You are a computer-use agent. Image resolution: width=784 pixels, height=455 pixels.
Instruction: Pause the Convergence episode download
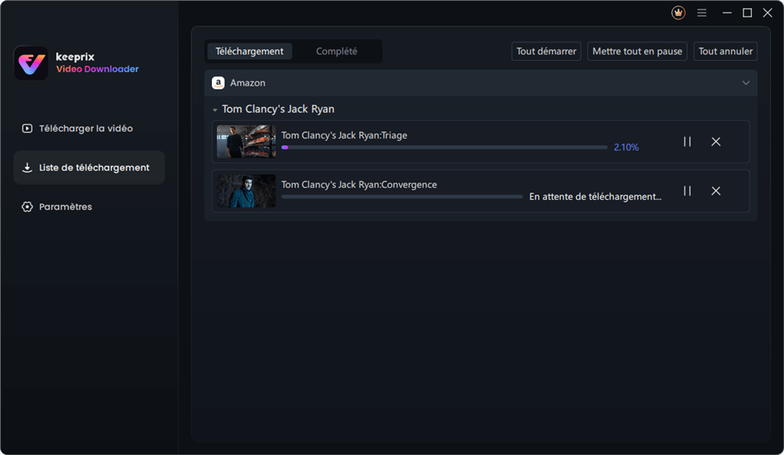[x=687, y=190]
